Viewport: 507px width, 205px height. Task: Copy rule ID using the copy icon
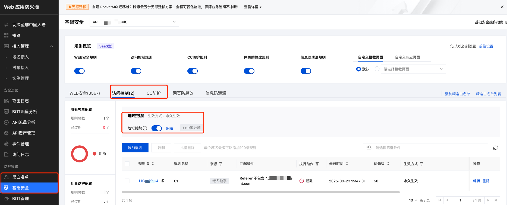tap(163, 181)
